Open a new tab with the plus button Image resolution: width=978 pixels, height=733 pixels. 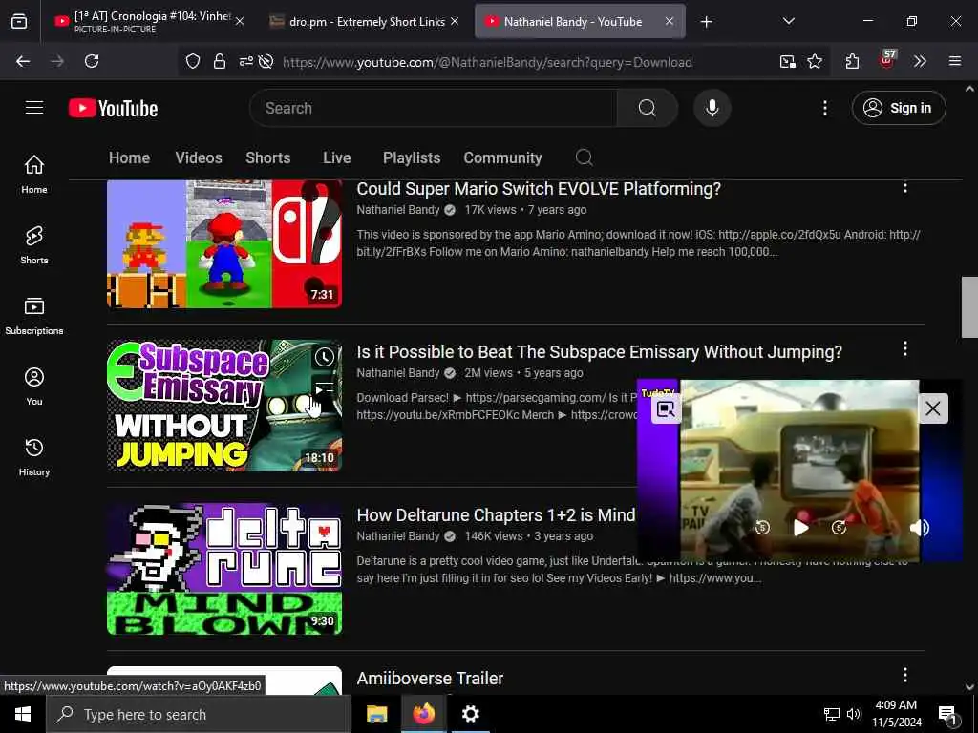pyautogui.click(x=706, y=22)
